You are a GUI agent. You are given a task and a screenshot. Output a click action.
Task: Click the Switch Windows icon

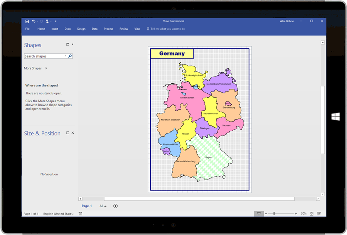(x=319, y=214)
